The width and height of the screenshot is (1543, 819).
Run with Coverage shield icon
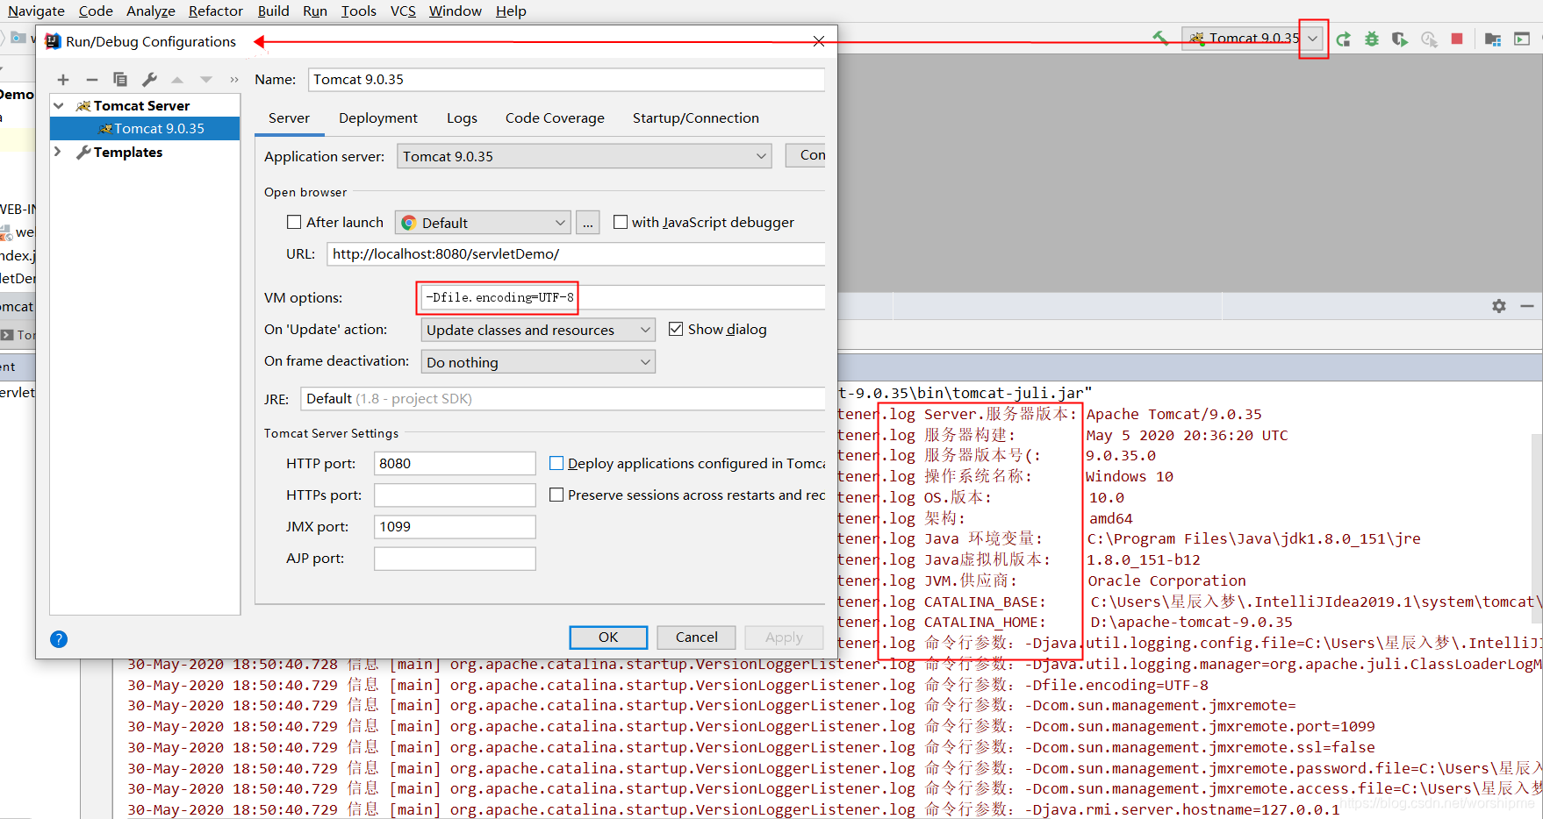(1400, 39)
